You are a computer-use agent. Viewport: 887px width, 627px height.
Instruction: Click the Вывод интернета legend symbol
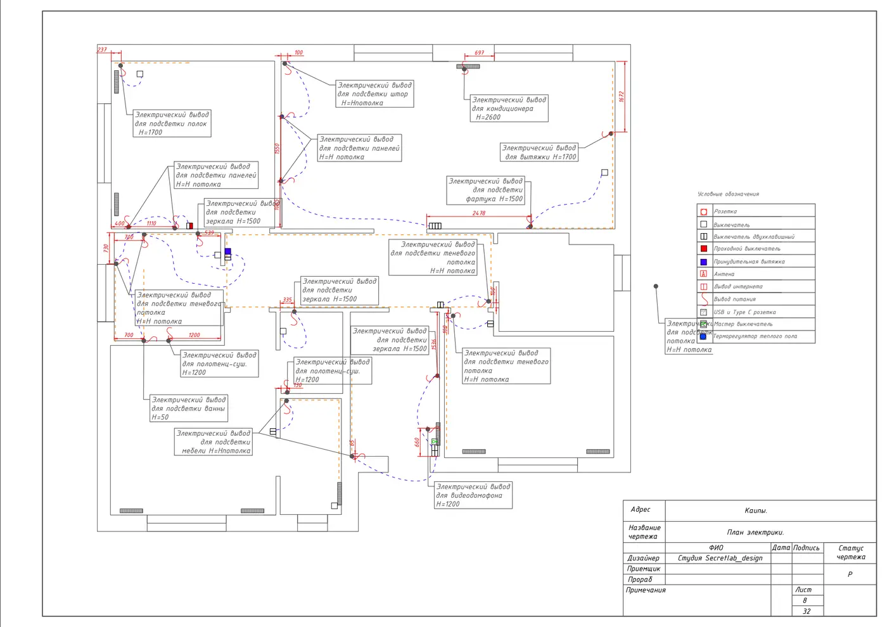click(703, 286)
